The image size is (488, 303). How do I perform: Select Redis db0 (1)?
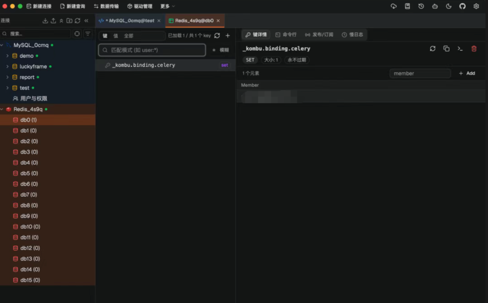(x=47, y=120)
